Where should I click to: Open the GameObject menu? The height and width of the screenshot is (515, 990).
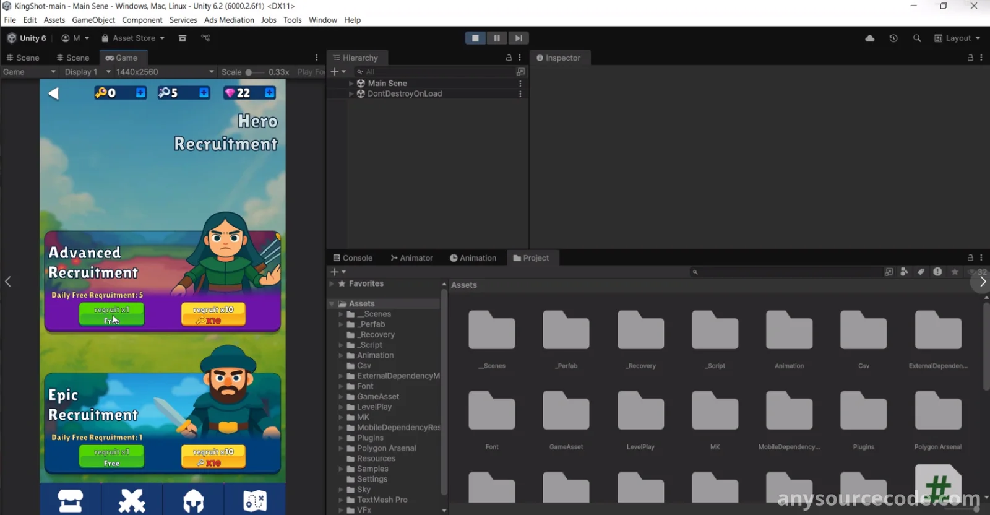pyautogui.click(x=93, y=20)
